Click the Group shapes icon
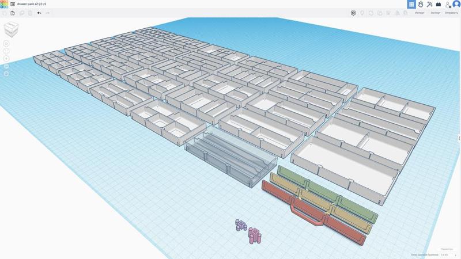 [x=371, y=13]
